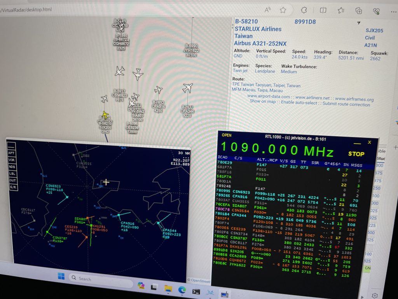Open the Favorites list icon
This screenshot has height=299, width=398.
[x=341, y=11]
